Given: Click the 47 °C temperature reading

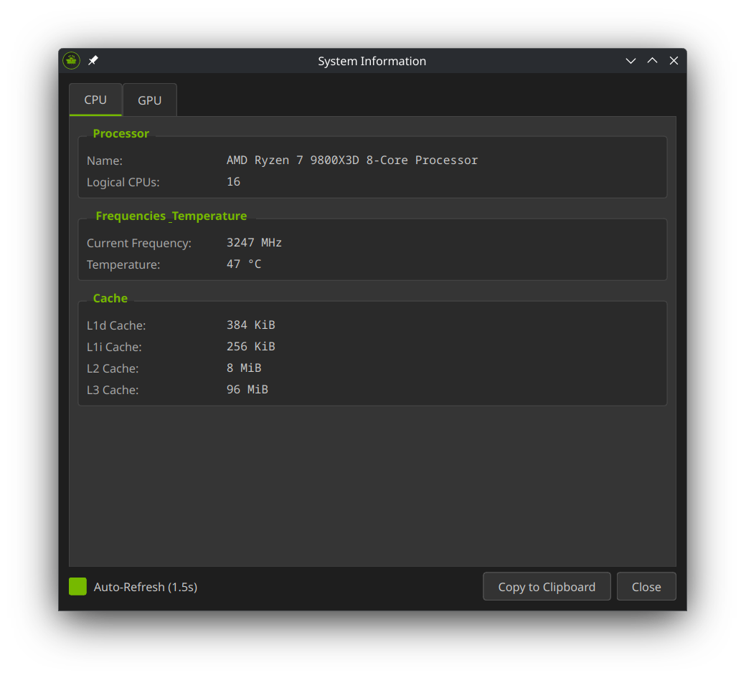Looking at the screenshot, I should coord(244,264).
